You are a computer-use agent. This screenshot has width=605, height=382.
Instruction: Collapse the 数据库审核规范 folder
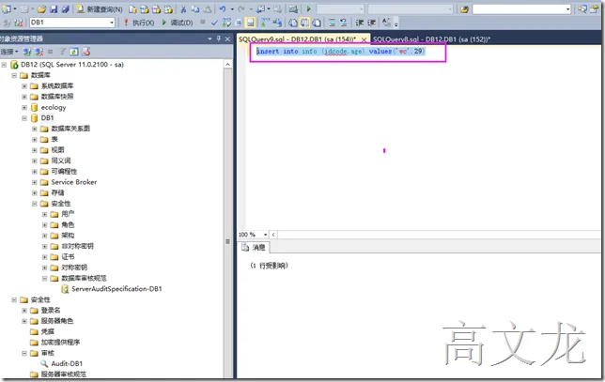point(44,279)
